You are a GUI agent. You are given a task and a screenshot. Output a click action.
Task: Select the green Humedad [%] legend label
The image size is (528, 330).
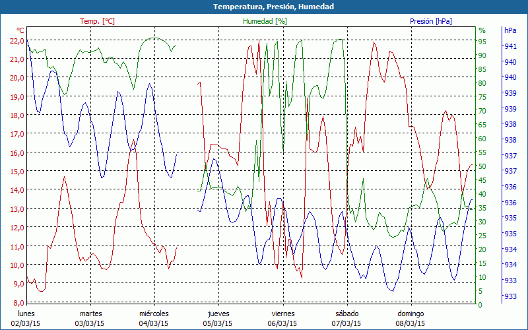pos(265,21)
